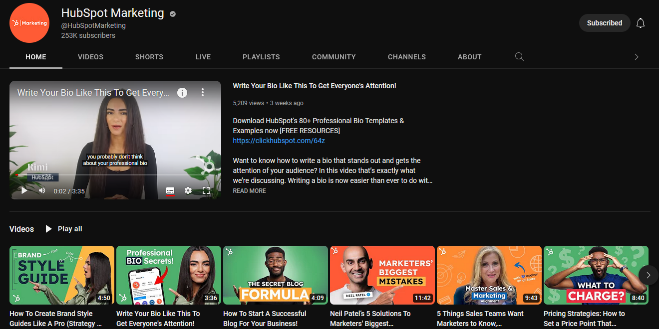Click the 0:02 / 3:35 time display
This screenshot has height=329, width=659.
69,191
